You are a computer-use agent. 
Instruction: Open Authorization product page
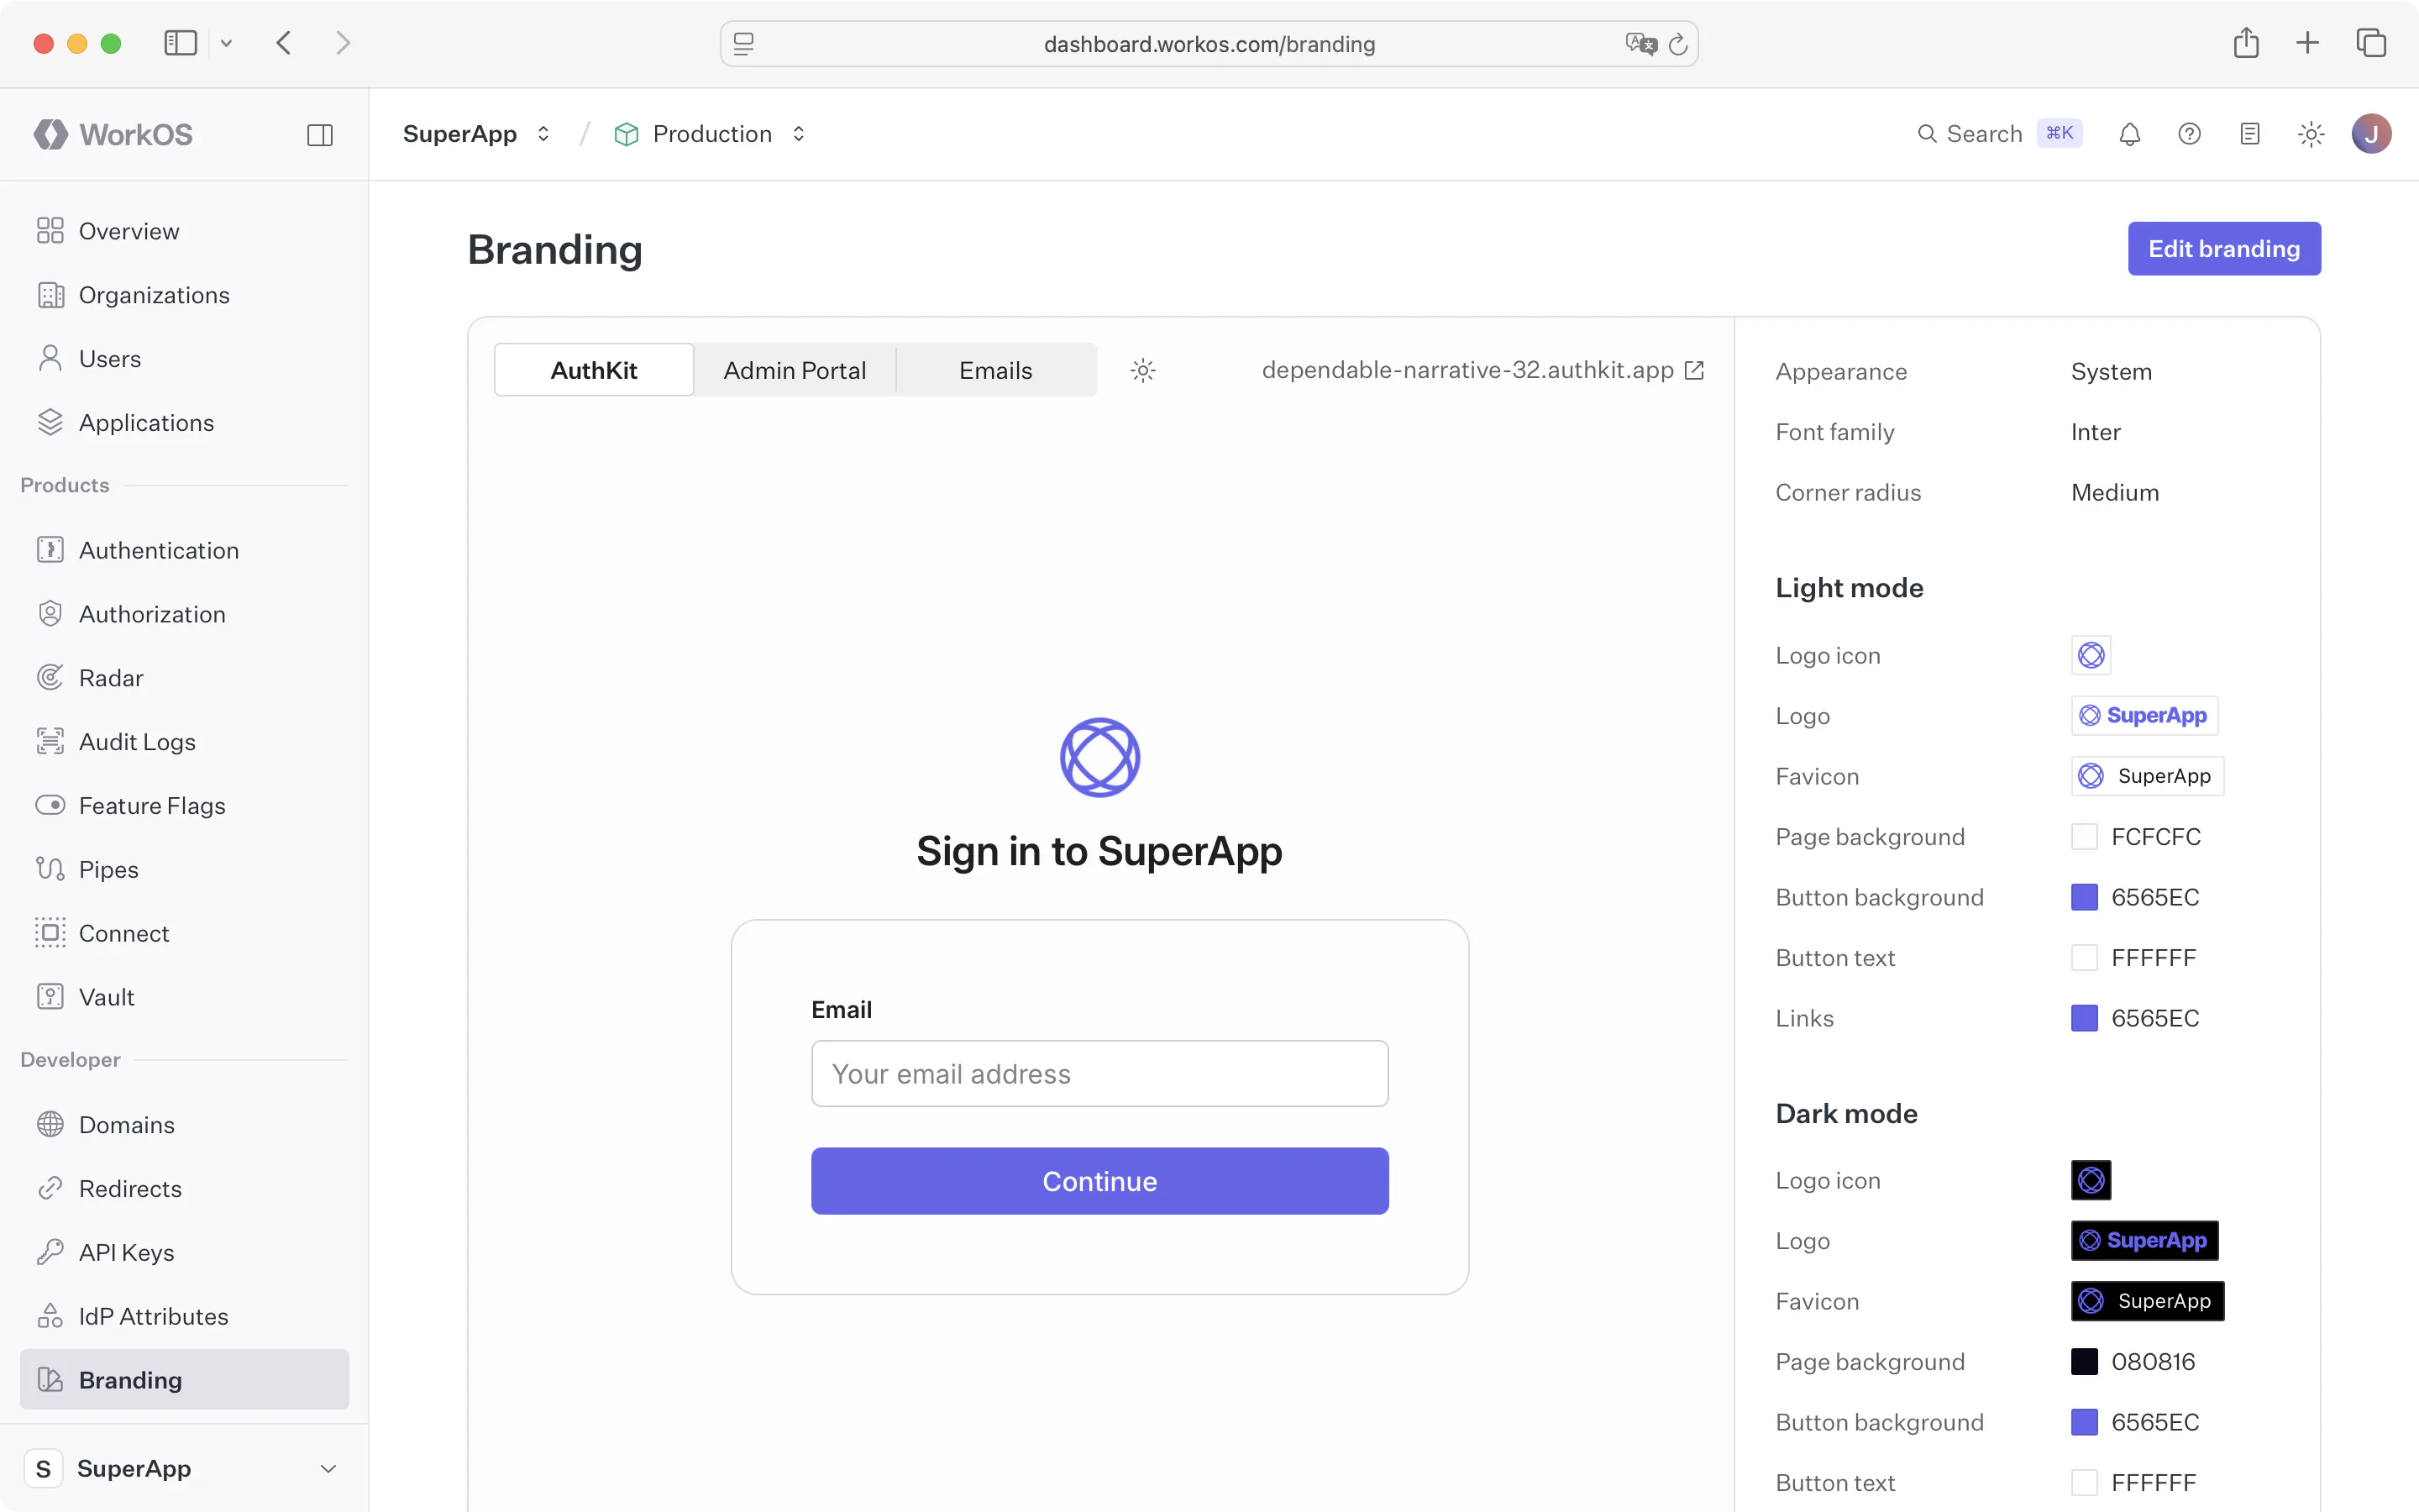point(184,614)
